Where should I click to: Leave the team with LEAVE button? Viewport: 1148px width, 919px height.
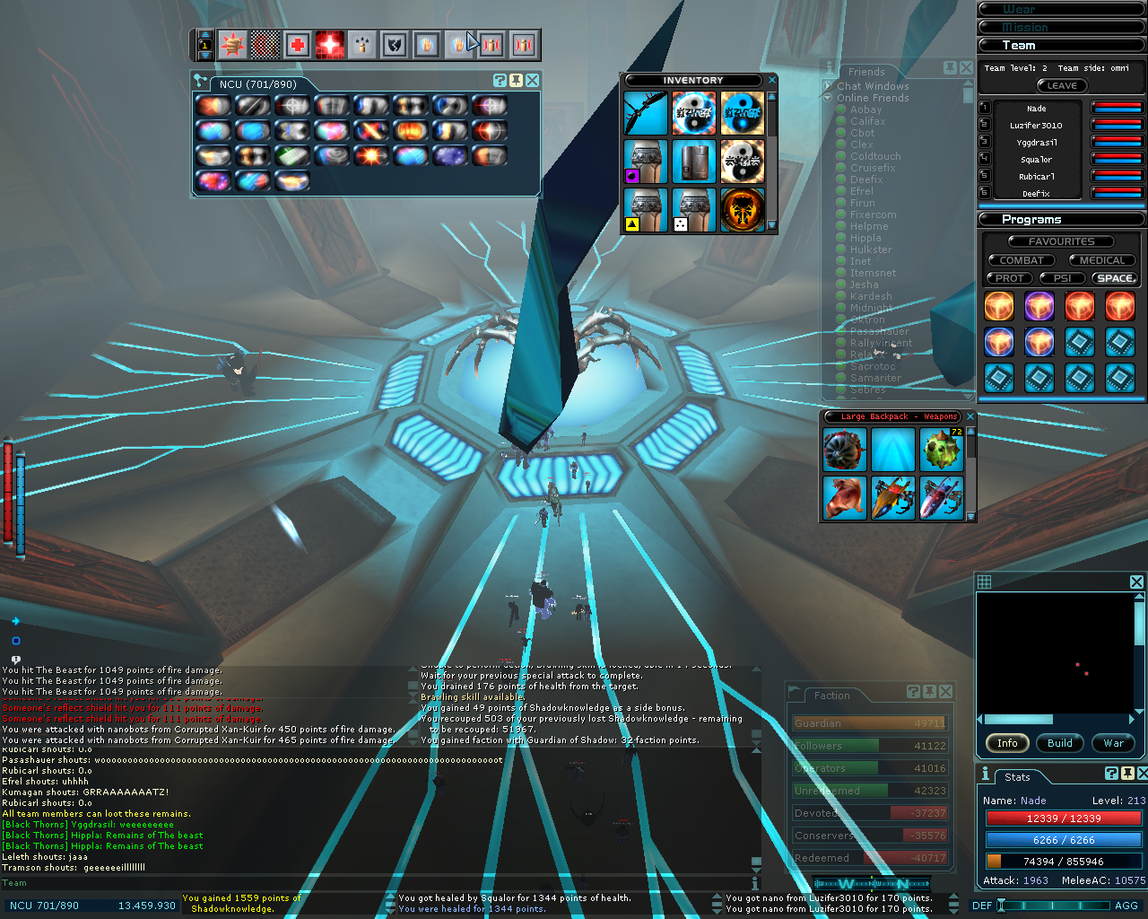click(x=1062, y=85)
